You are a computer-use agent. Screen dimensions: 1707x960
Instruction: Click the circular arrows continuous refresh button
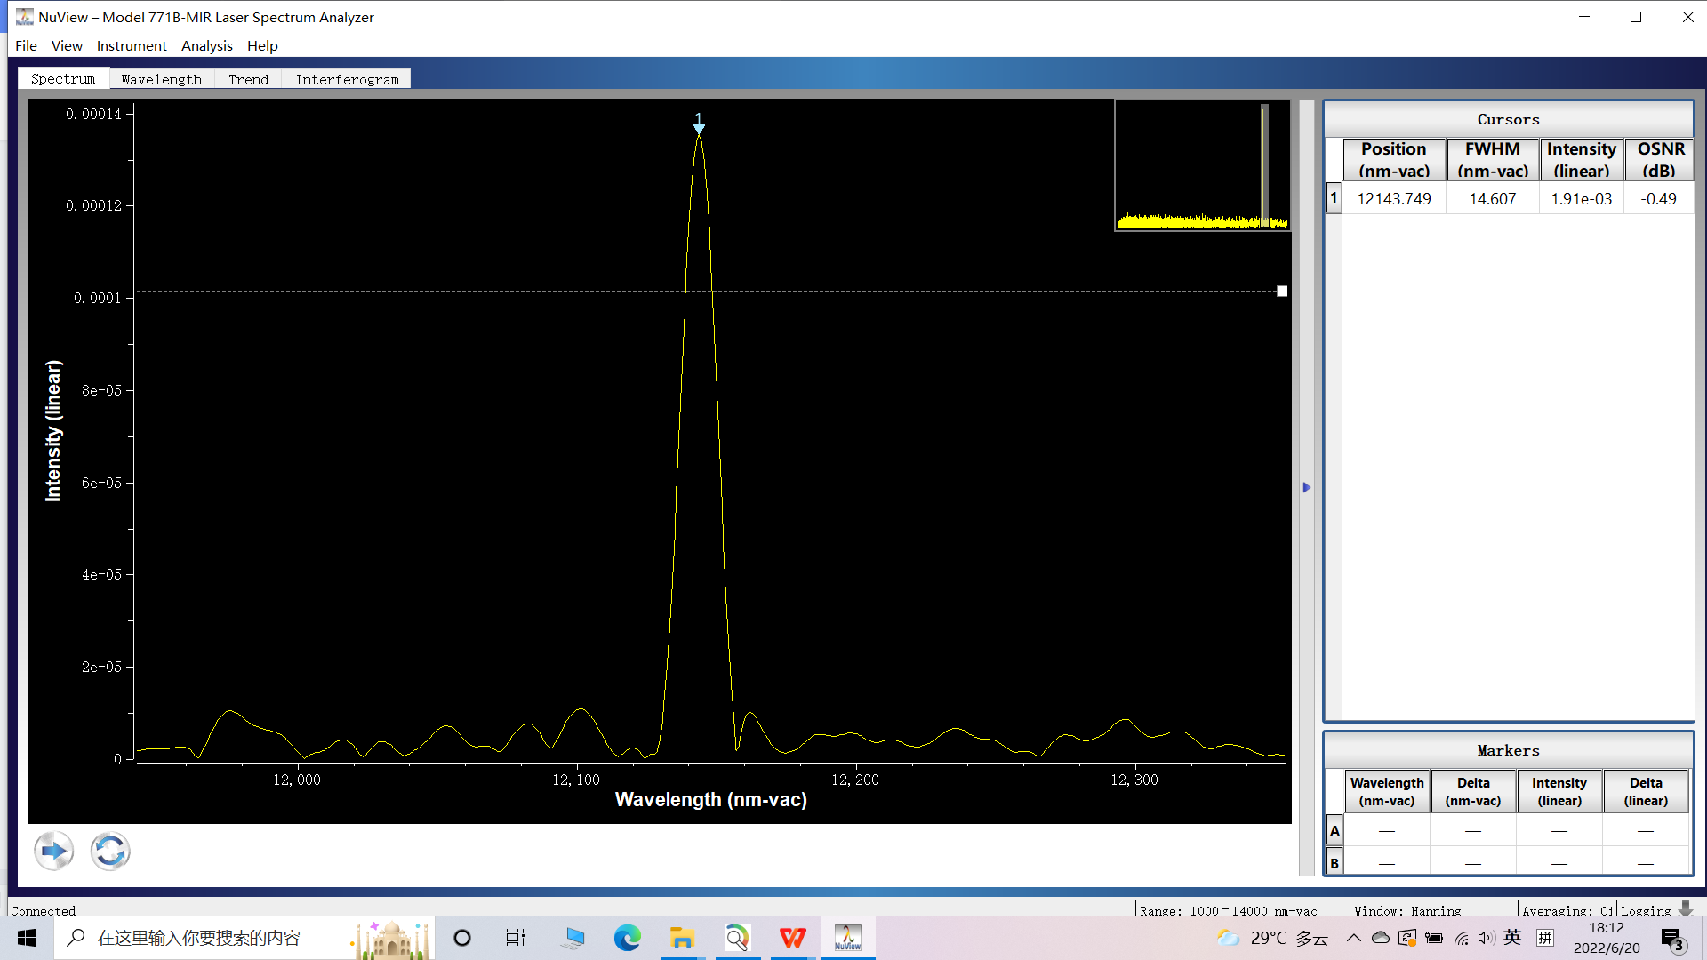coord(110,852)
